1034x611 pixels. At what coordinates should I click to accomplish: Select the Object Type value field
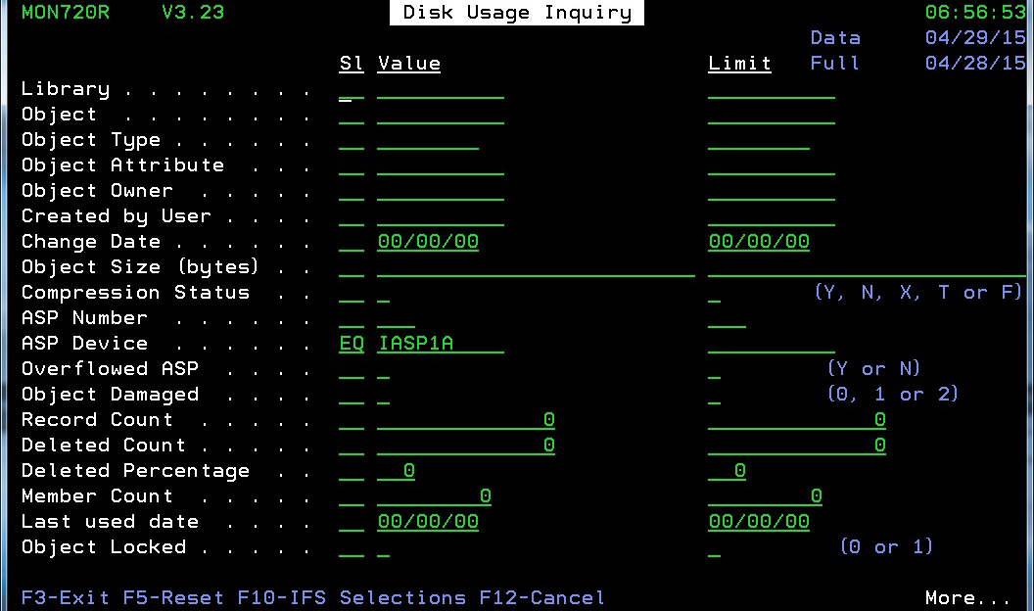tap(427, 140)
